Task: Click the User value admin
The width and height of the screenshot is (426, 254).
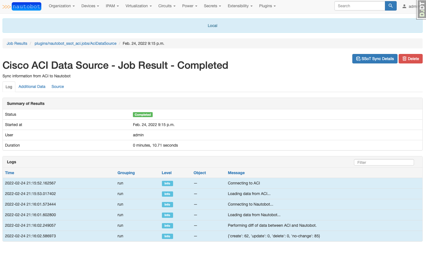Action: pyautogui.click(x=138, y=135)
